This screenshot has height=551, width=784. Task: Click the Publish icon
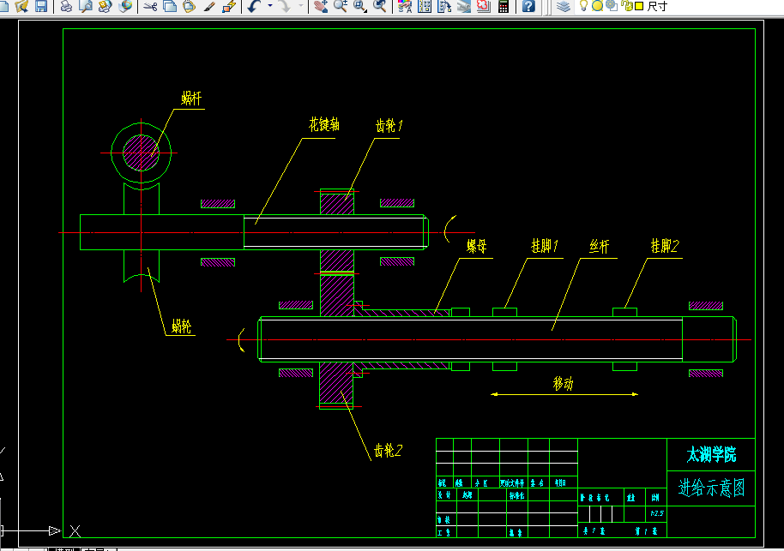(x=105, y=6)
